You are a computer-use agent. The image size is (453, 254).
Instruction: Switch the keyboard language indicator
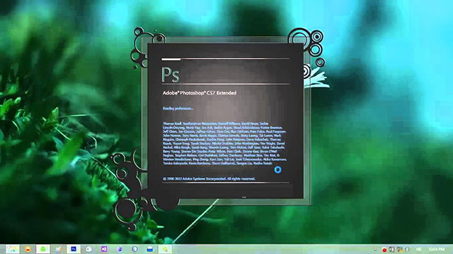[x=418, y=249]
